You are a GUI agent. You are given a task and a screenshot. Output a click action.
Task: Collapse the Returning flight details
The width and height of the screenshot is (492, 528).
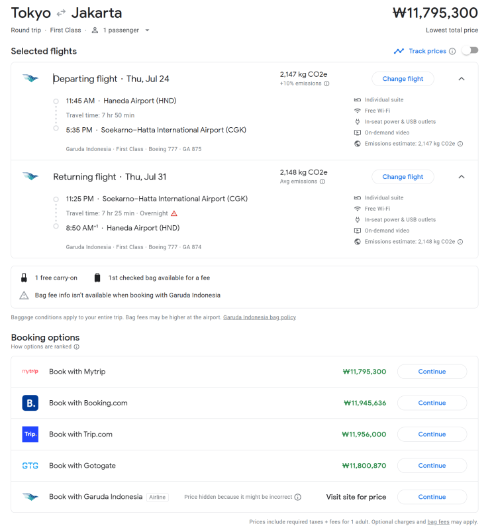tap(462, 177)
